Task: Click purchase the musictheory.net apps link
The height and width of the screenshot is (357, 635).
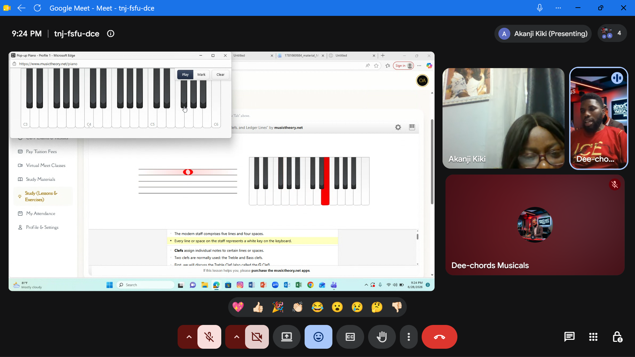Action: pyautogui.click(x=280, y=270)
